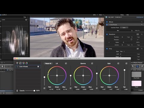Click the LUT cube layer icon

coord(23,63)
